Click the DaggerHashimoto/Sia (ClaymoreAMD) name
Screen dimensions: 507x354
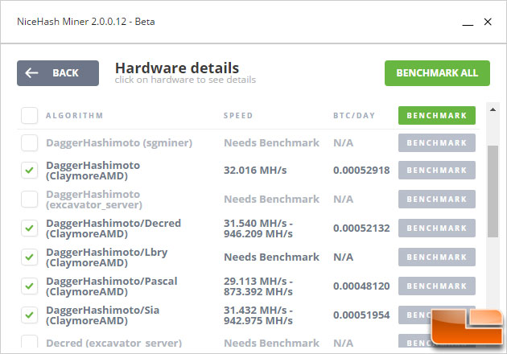pyautogui.click(x=102, y=315)
